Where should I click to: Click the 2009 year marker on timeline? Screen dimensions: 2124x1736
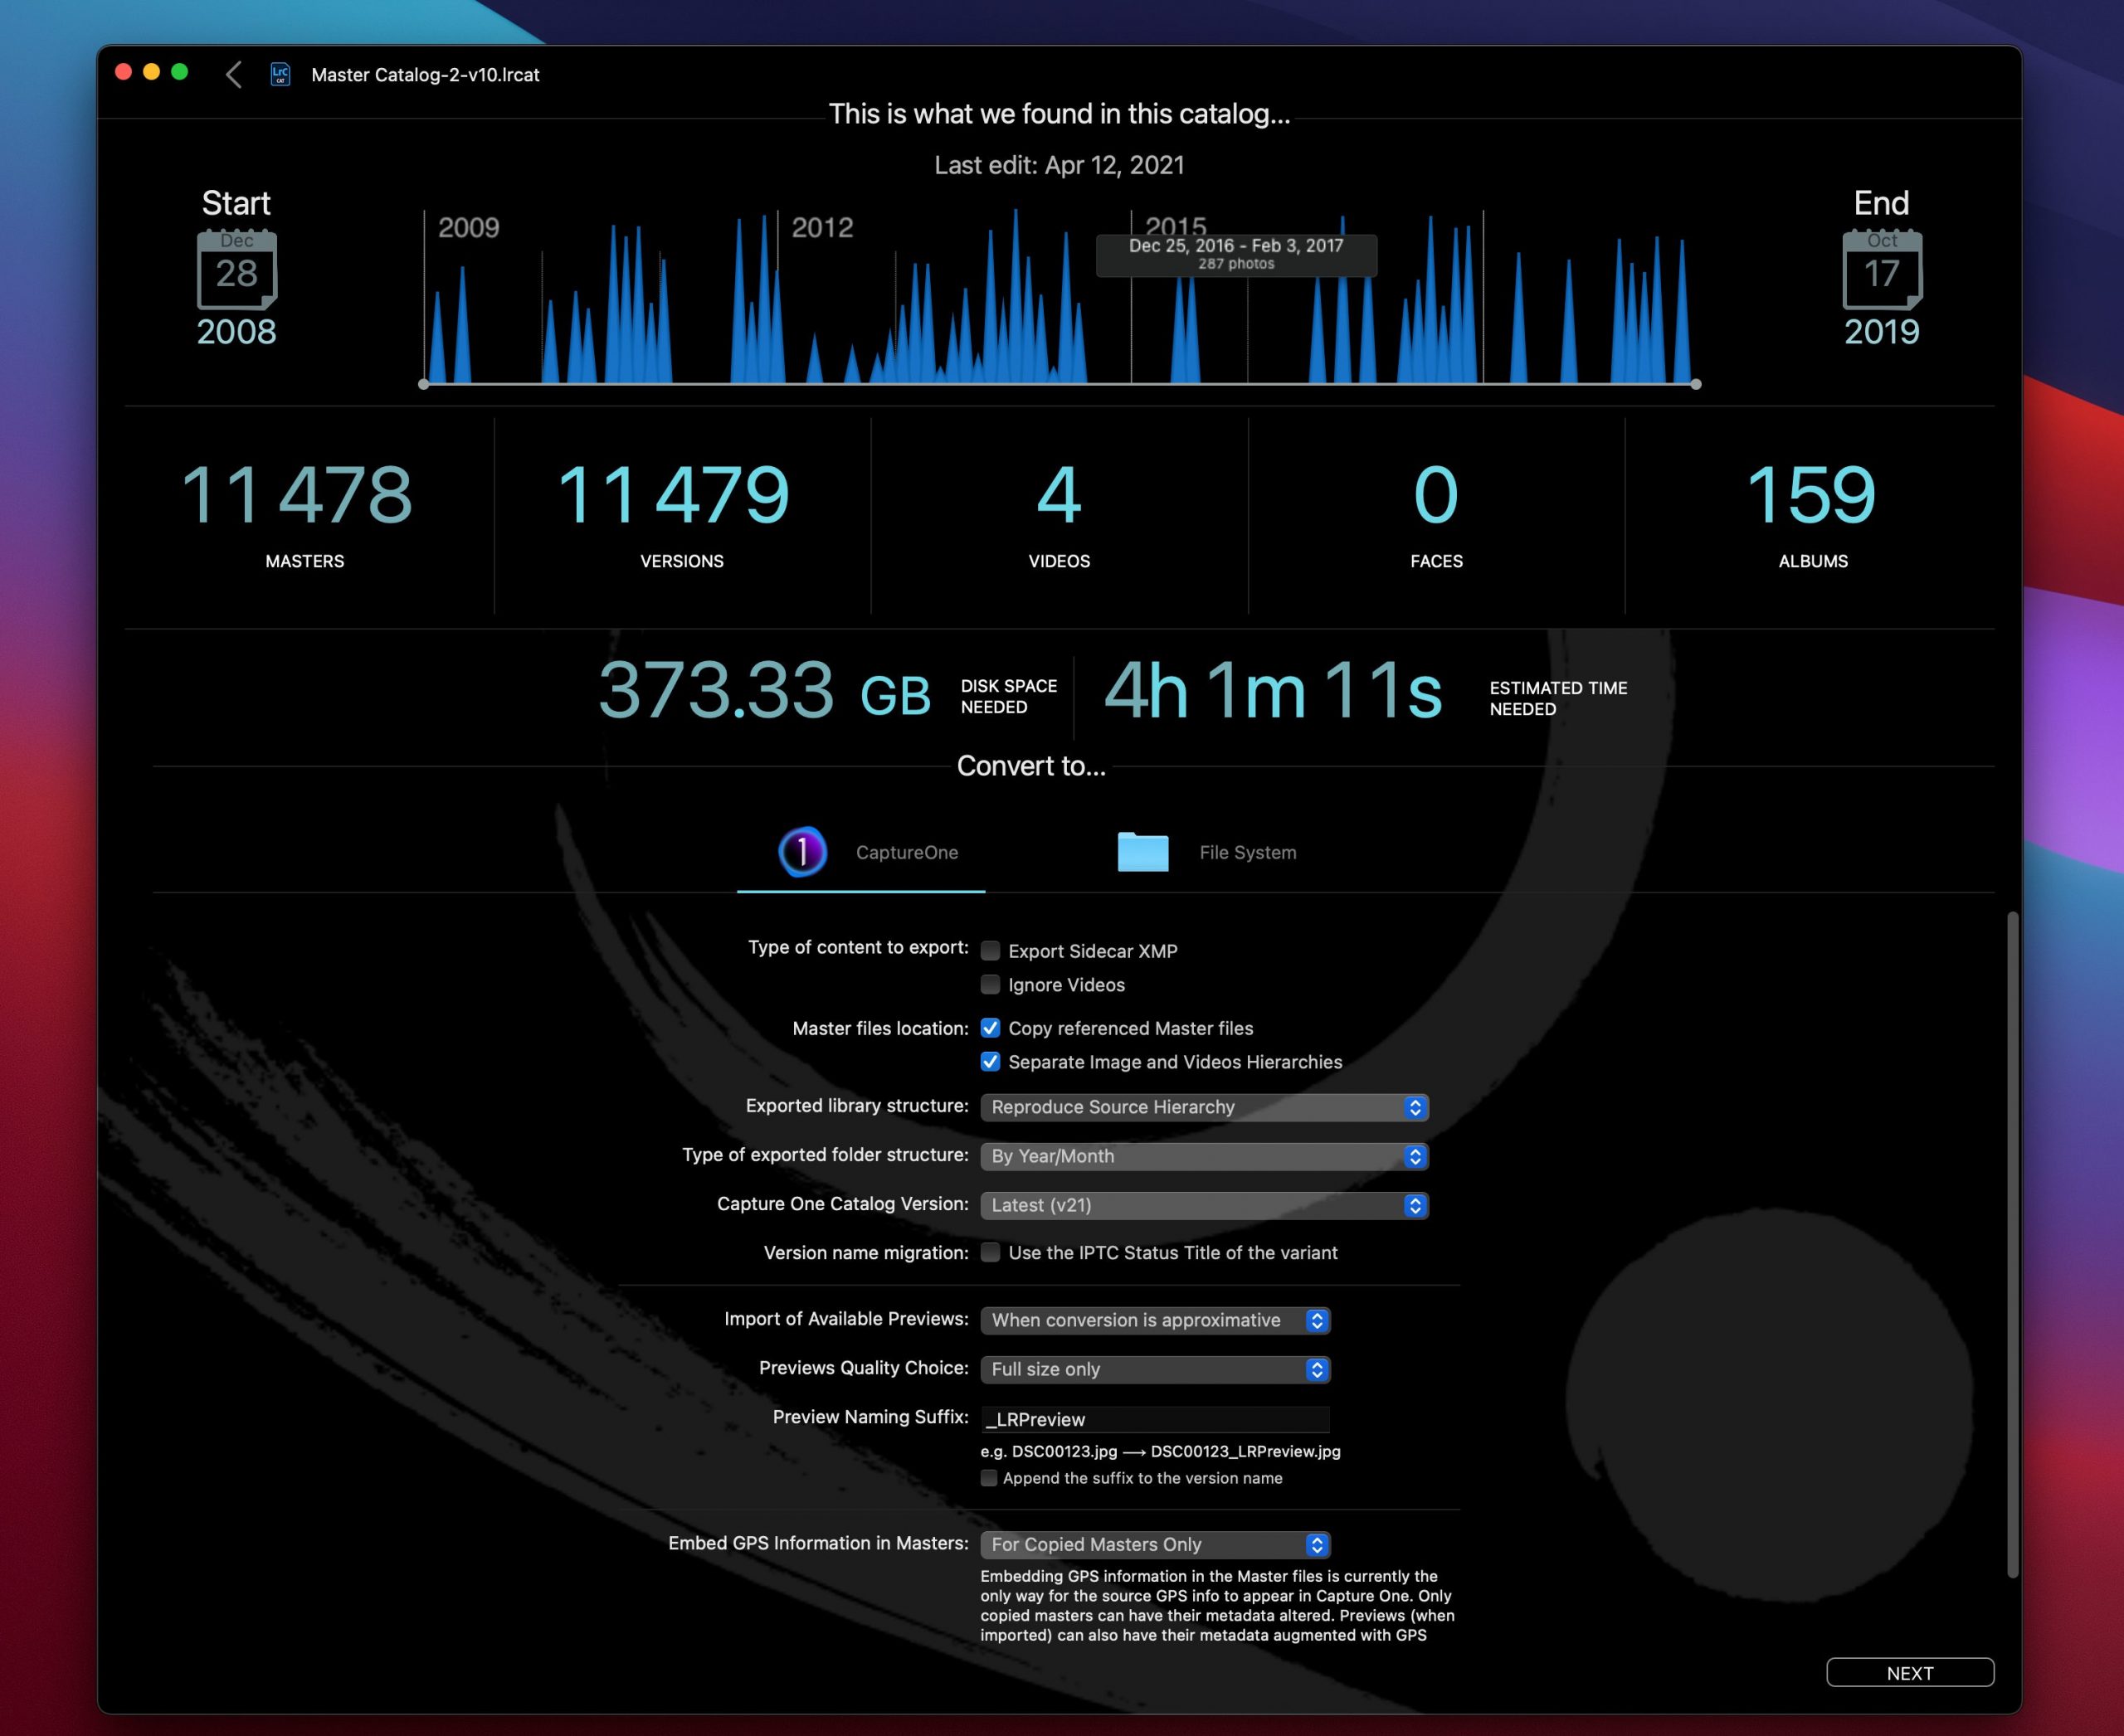[x=468, y=228]
